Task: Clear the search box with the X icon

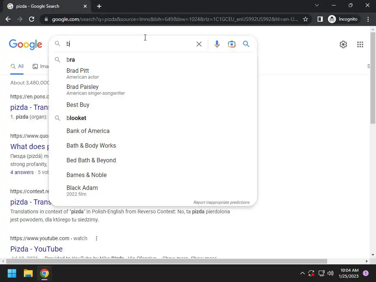Action: click(x=199, y=44)
